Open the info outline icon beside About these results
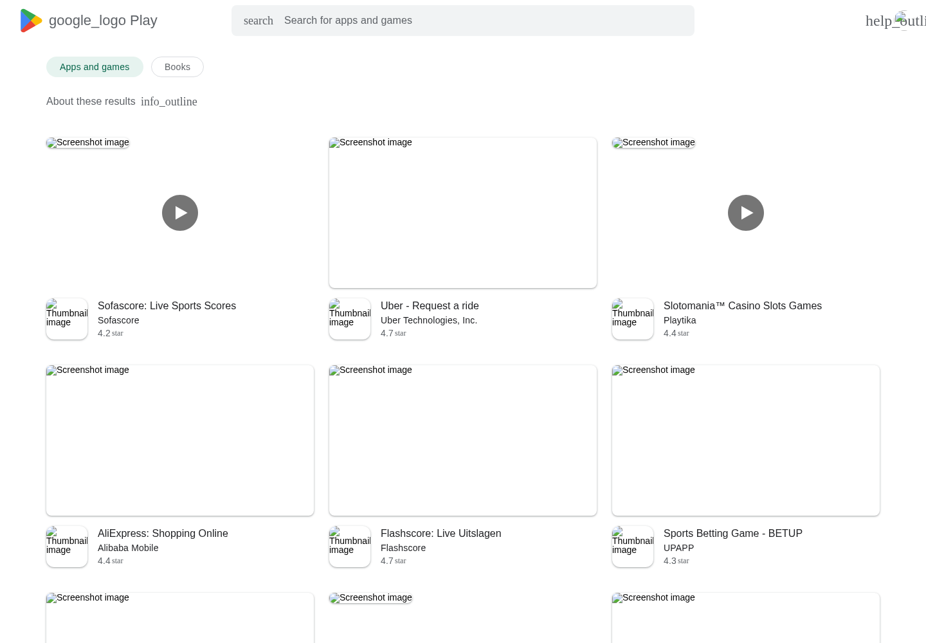This screenshot has height=643, width=926. coord(169,102)
